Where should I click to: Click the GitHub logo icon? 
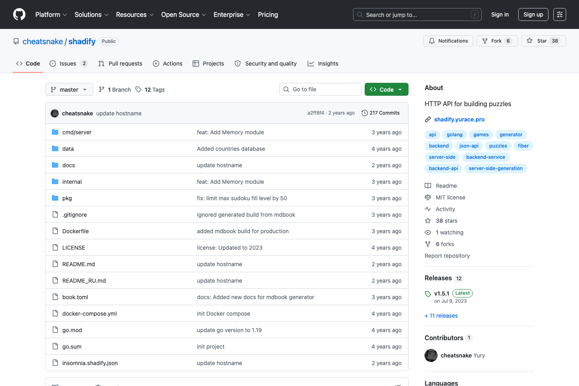coord(19,14)
